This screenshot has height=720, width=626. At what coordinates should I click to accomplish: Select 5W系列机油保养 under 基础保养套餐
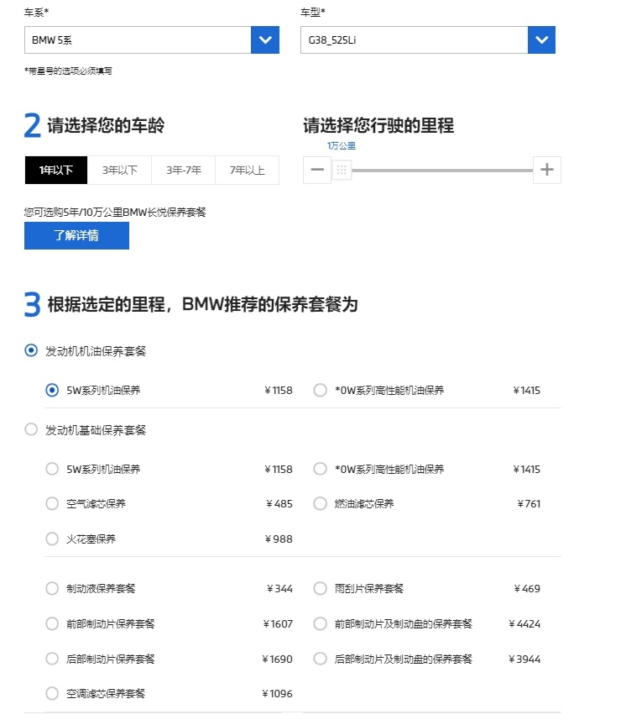coord(52,469)
